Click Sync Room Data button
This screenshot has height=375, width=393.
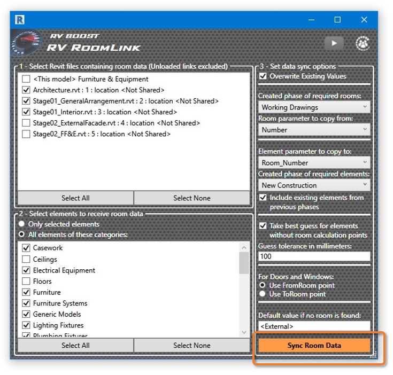pyautogui.click(x=314, y=346)
